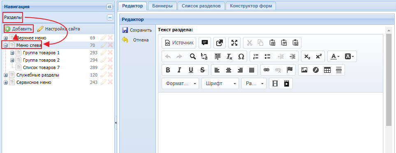Click the clapperboard media icon
This screenshot has width=396, height=153.
(x=287, y=83)
